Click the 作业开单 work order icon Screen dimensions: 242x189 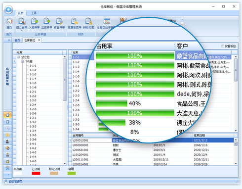coord(59,23)
